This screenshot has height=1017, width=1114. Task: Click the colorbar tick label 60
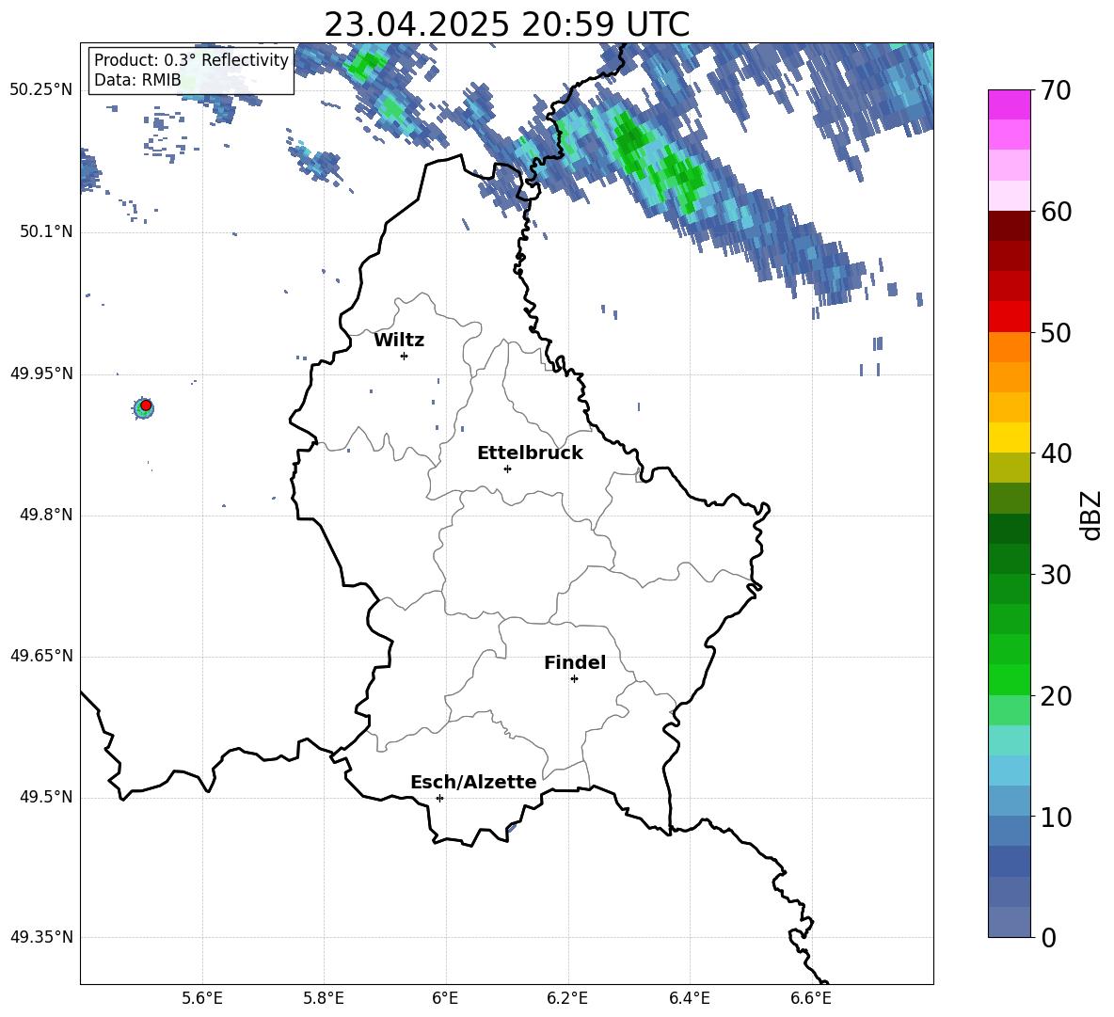(1055, 212)
